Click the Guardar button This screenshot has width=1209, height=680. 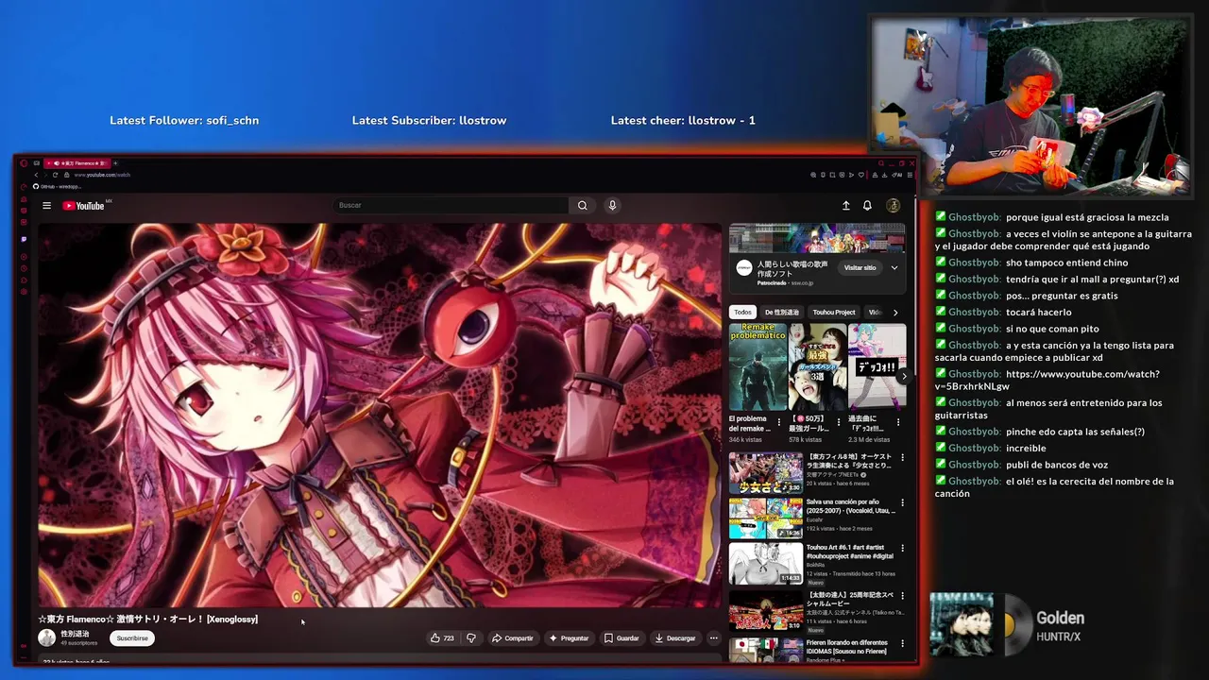click(622, 638)
